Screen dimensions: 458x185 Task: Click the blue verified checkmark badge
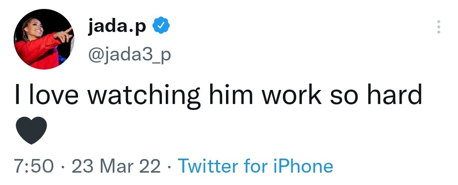pyautogui.click(x=162, y=27)
